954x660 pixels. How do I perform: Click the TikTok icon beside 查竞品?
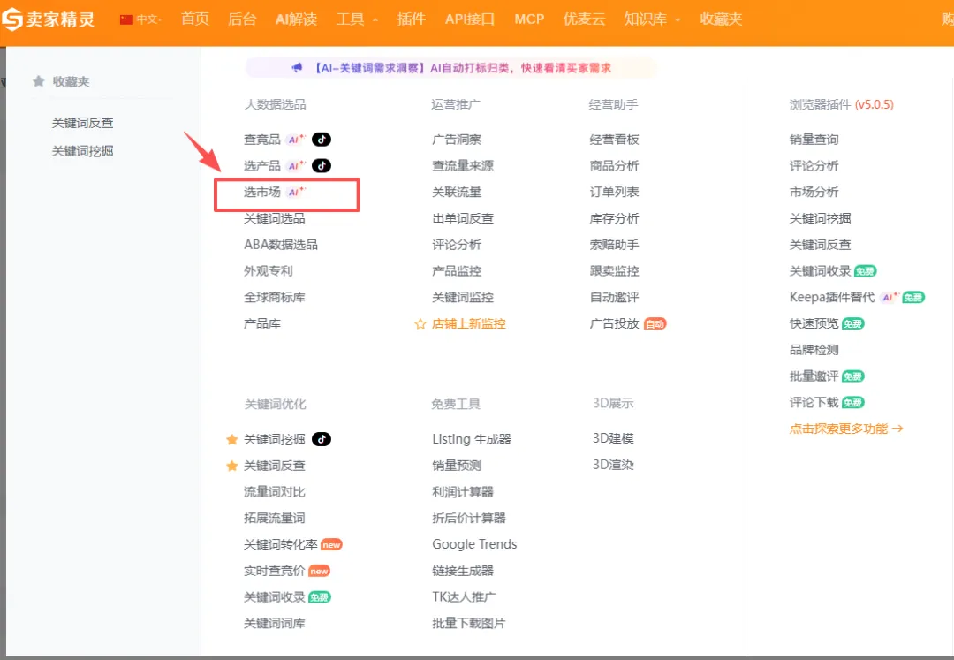pos(322,140)
